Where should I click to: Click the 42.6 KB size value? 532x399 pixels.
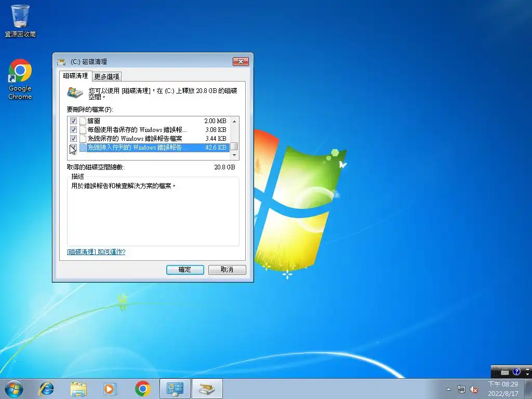point(216,147)
